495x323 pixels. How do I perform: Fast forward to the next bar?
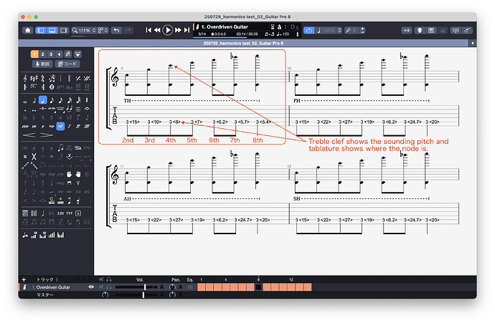point(178,30)
